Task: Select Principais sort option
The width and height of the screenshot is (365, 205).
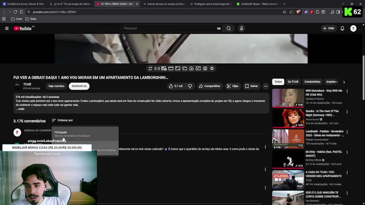Action: 85,134
